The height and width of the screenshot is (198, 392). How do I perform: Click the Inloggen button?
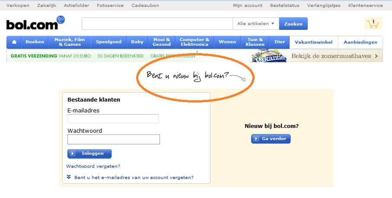[89, 154]
